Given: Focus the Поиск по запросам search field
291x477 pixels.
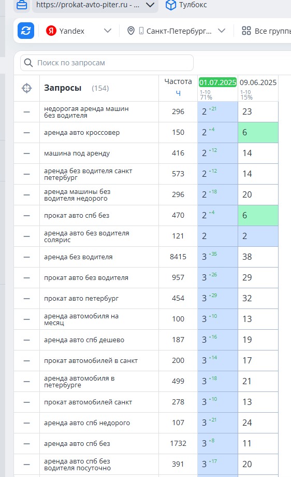Looking at the screenshot, I should point(107,63).
